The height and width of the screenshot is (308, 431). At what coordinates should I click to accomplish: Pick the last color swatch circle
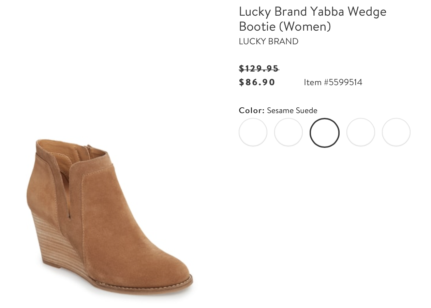click(396, 132)
